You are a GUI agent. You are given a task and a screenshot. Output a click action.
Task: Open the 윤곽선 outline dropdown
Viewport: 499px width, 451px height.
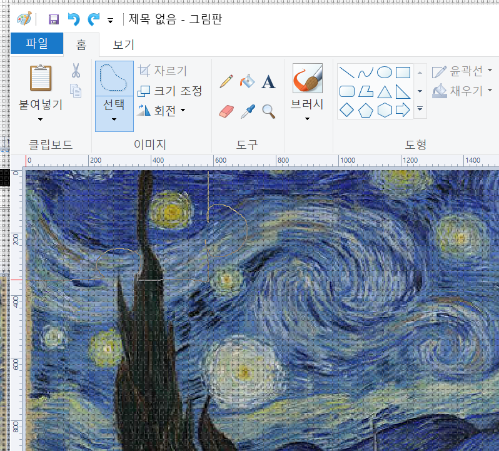pyautogui.click(x=462, y=71)
